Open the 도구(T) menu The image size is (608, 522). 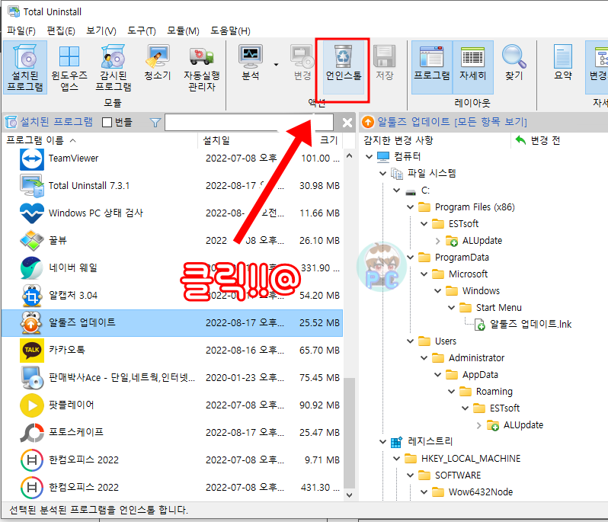[142, 30]
